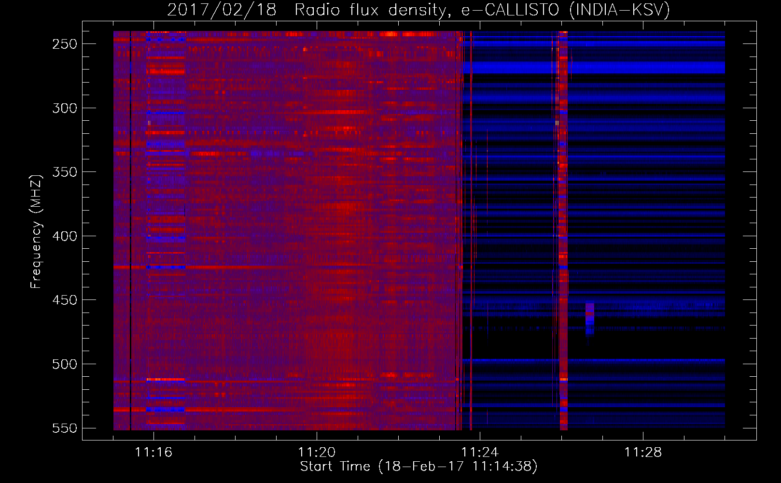This screenshot has height=483, width=781.
Task: Click the 250 frequency tick label
Action: click(x=65, y=44)
